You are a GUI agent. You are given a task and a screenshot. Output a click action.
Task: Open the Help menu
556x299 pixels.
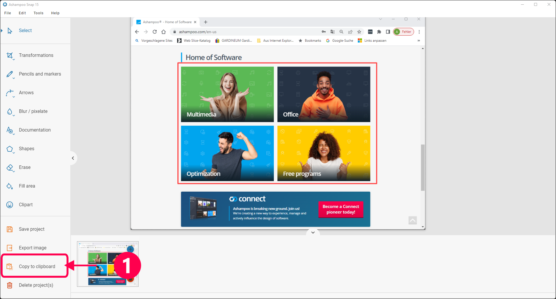[x=55, y=13]
